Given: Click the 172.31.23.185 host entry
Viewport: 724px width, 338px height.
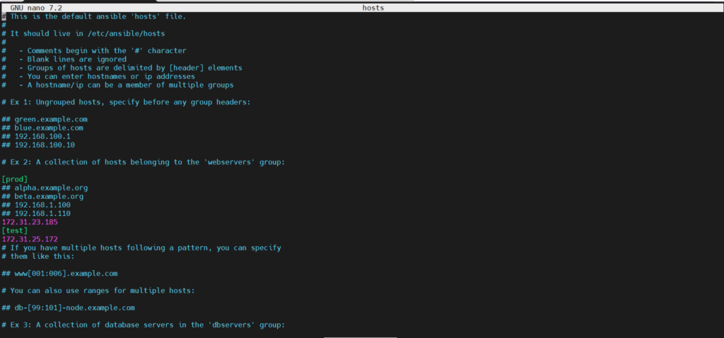Looking at the screenshot, I should (x=30, y=222).
